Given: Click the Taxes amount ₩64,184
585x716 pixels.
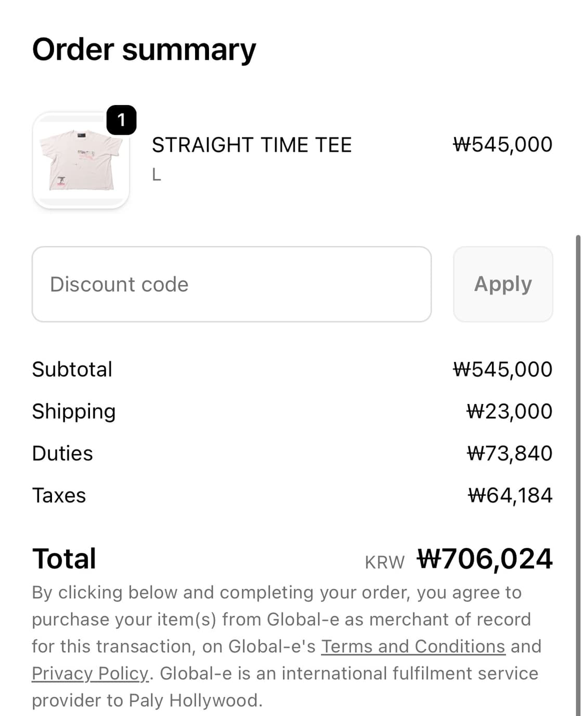Looking at the screenshot, I should tap(510, 496).
